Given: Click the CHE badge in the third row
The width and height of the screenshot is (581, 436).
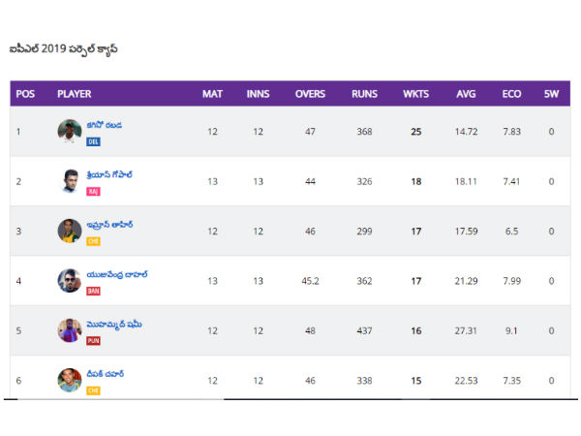Looking at the screenshot, I should coord(94,241).
